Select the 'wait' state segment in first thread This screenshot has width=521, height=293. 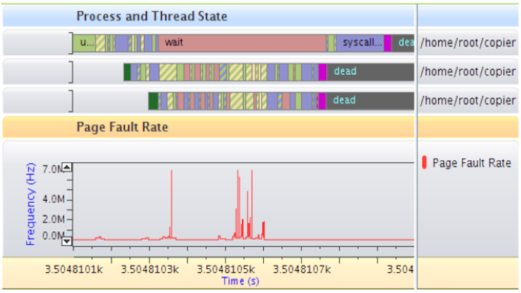(x=242, y=43)
